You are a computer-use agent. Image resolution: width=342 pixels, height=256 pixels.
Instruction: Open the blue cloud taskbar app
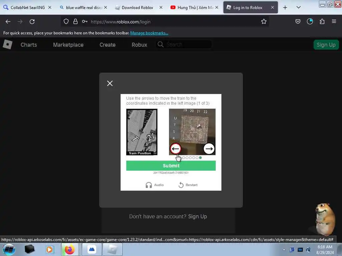click(x=92, y=249)
